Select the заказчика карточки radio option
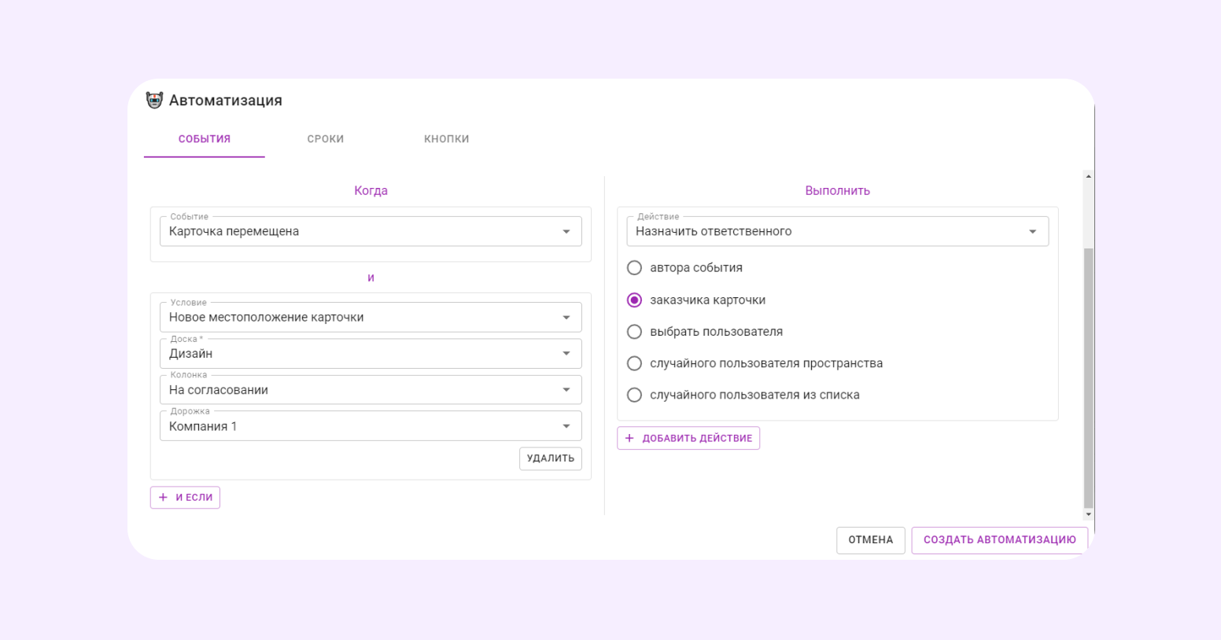Screen dimensions: 1221x640 (634, 300)
